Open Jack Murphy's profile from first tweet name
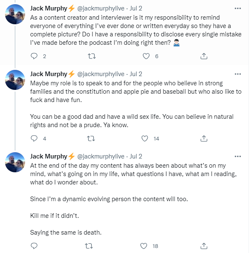The width and height of the screenshot is (251, 253). tap(49, 8)
